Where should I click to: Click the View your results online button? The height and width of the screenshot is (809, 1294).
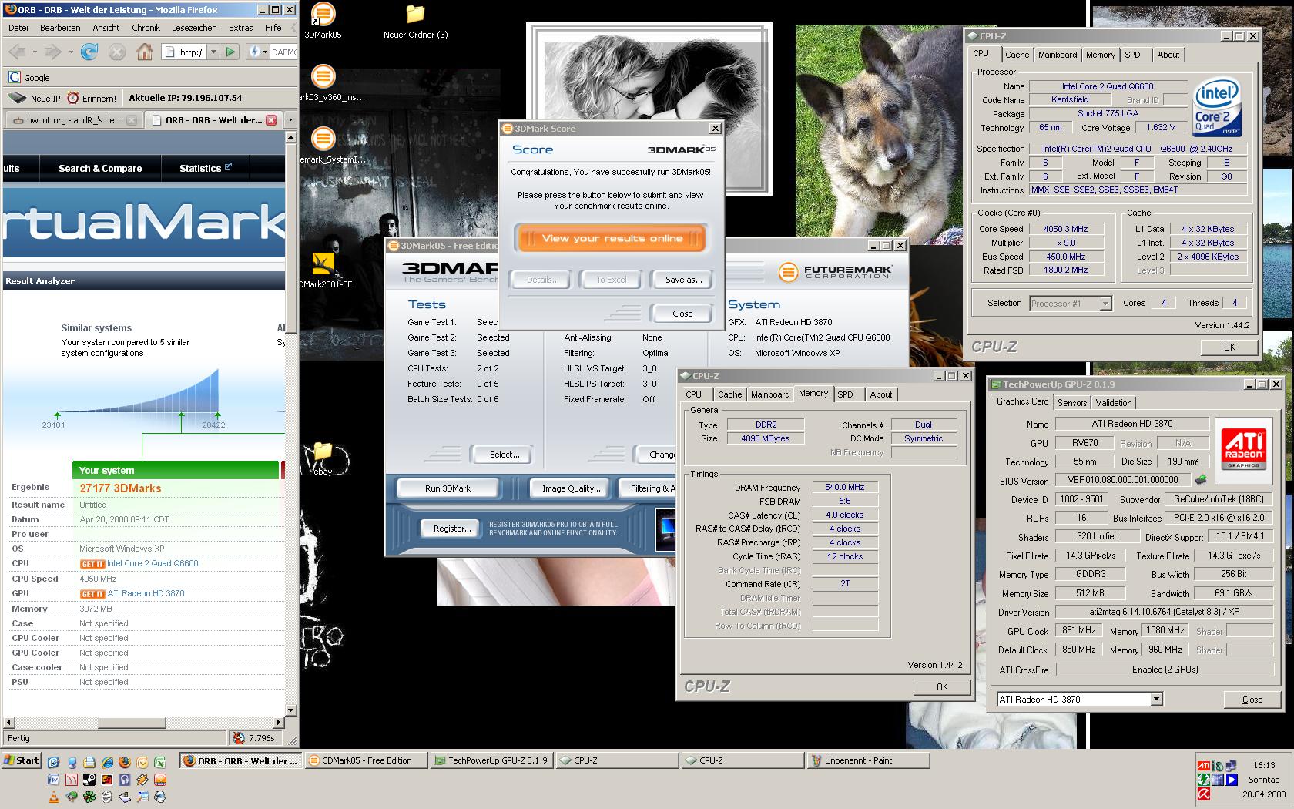612,238
